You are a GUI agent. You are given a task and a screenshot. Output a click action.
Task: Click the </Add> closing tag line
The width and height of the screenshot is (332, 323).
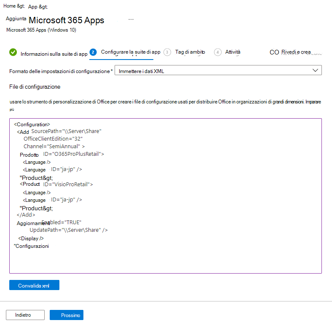(x=26, y=215)
